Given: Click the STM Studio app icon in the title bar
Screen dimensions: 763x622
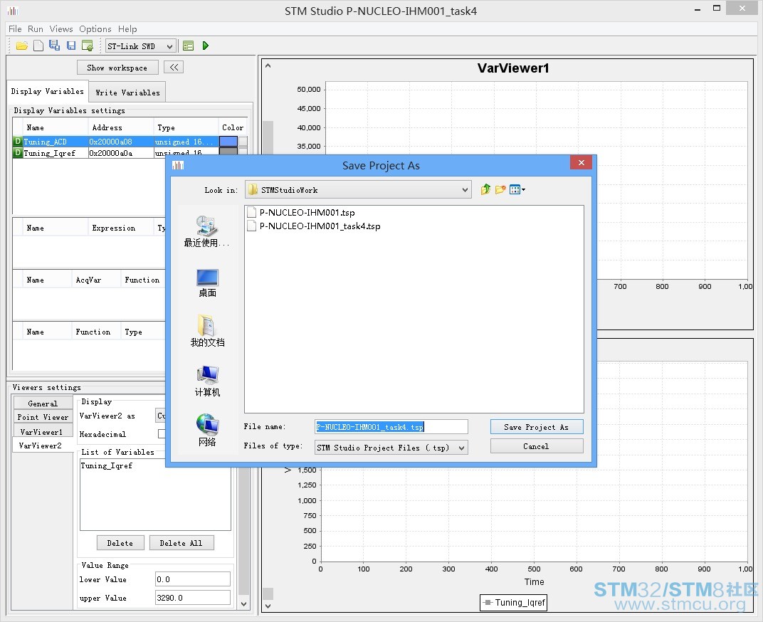Looking at the screenshot, I should pos(13,10).
